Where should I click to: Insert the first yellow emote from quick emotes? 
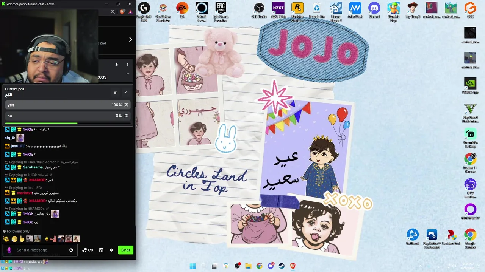[x=6, y=239]
